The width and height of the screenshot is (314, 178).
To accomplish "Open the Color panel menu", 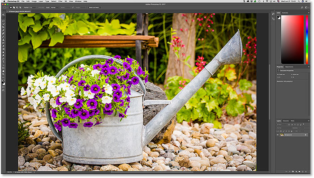I will point(309,13).
